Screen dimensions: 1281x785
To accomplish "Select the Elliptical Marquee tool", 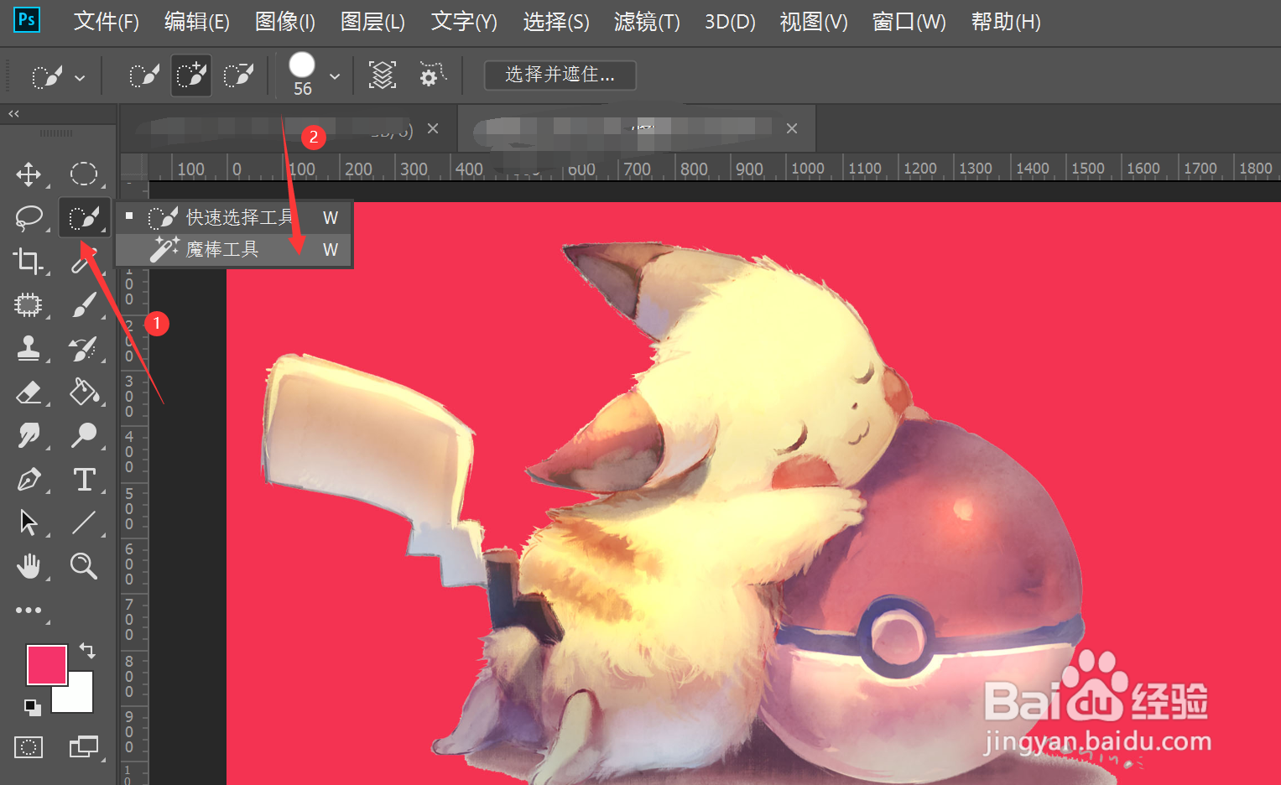I will click(83, 174).
